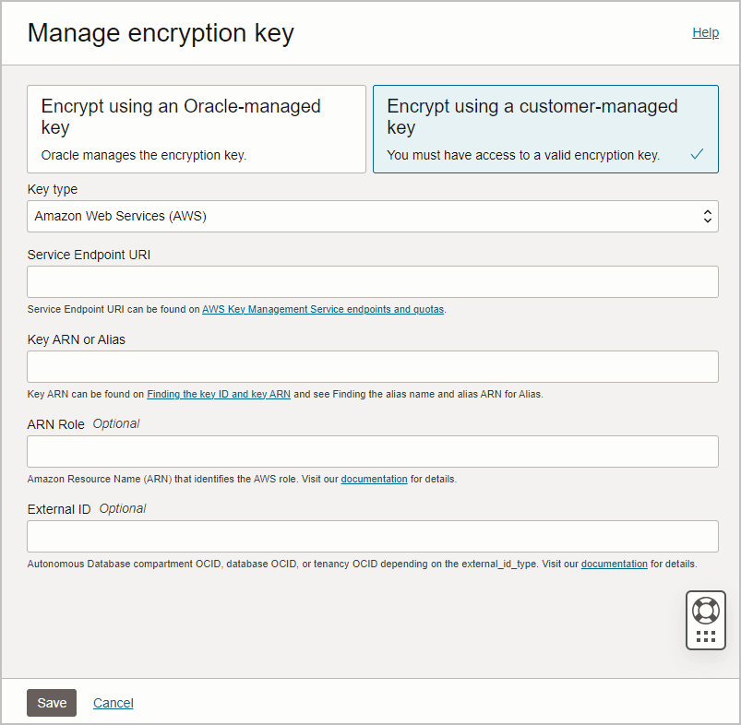
Task: Click the Save button
Action: tap(51, 702)
